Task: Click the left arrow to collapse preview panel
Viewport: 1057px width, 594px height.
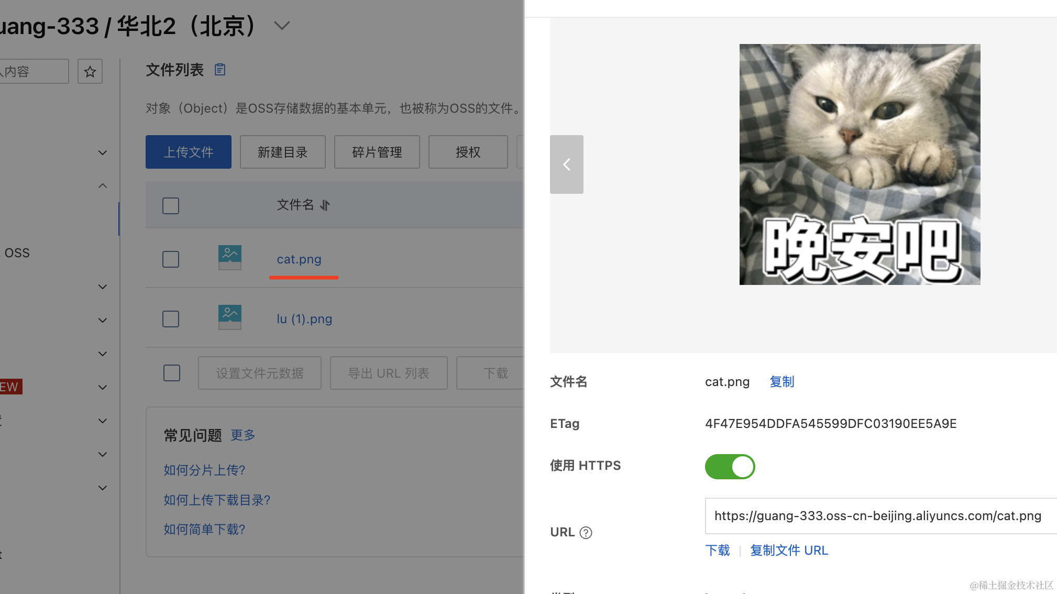Action: (566, 164)
